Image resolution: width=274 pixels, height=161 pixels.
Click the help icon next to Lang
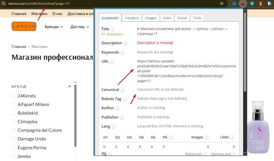[x=113, y=127]
